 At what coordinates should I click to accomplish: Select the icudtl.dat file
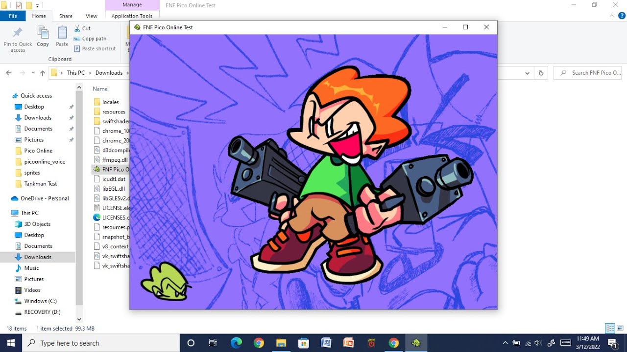coord(114,179)
